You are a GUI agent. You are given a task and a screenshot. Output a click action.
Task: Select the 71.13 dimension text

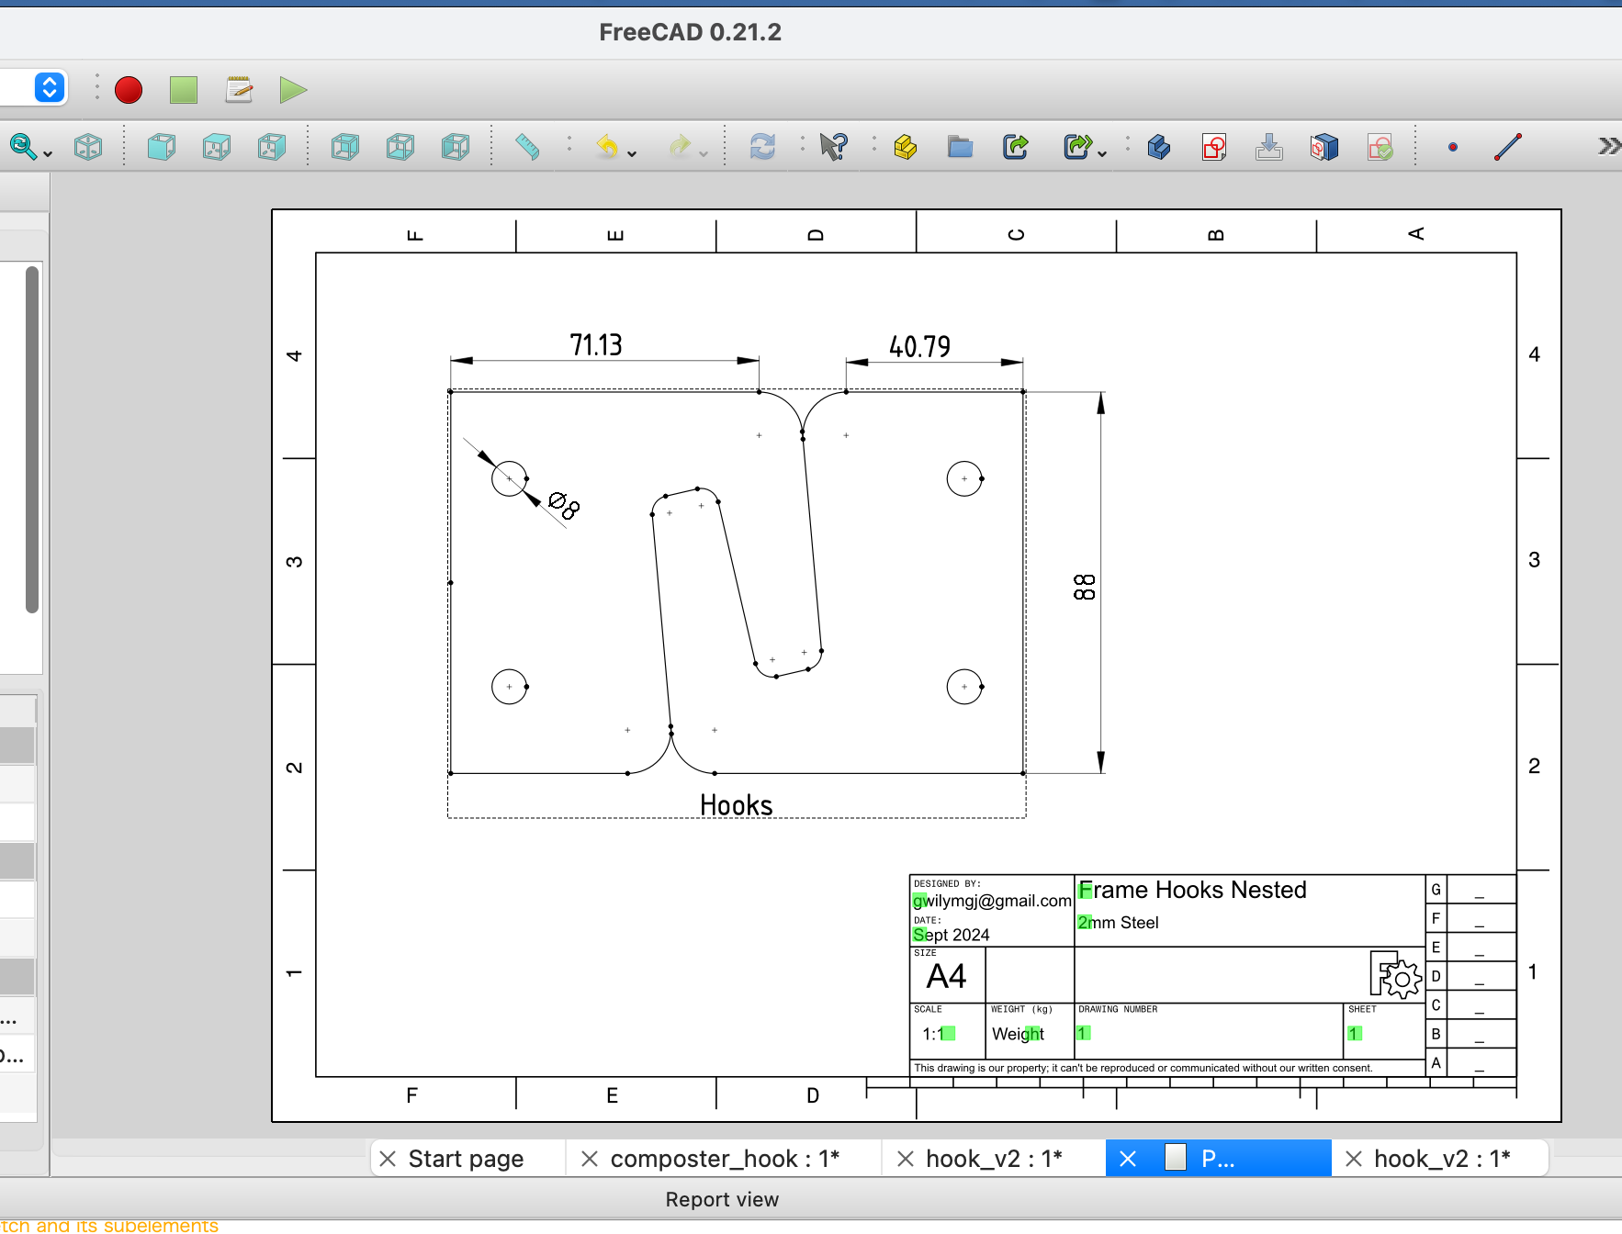click(x=596, y=344)
